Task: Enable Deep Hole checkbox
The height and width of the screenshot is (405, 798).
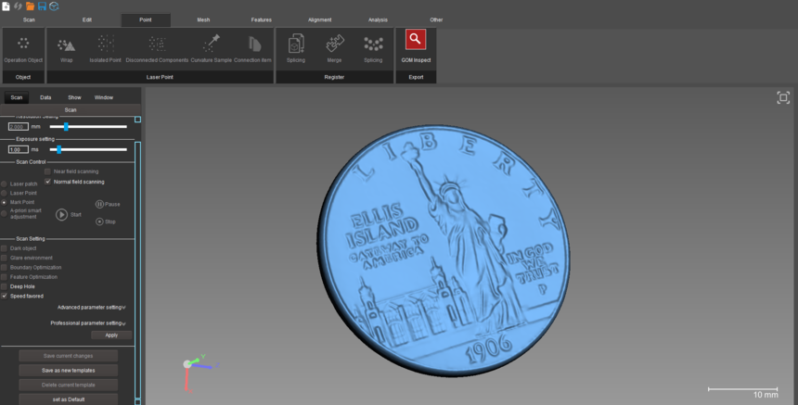Action: point(4,286)
